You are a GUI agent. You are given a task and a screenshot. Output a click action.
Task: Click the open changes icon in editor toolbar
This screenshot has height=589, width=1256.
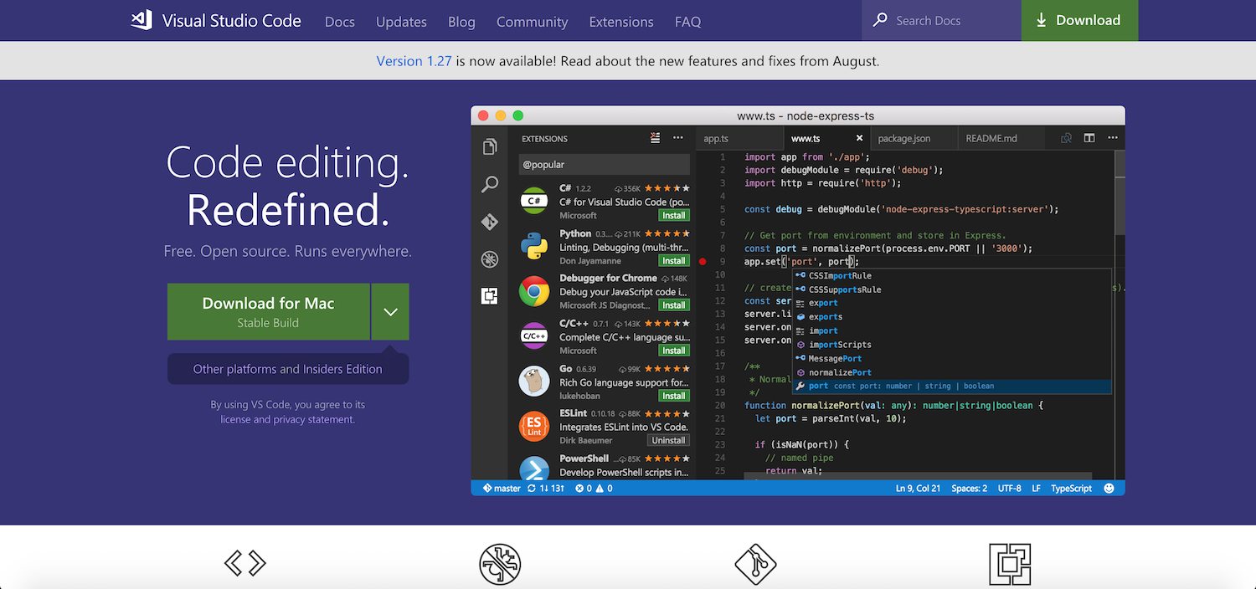coord(1066,138)
